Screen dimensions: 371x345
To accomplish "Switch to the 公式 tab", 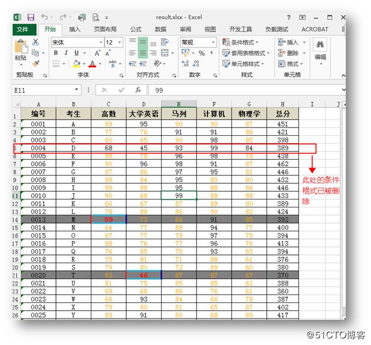I will 136,29.
